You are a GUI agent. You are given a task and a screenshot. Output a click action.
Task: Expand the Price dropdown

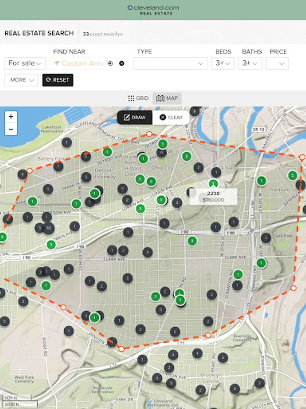(x=277, y=63)
